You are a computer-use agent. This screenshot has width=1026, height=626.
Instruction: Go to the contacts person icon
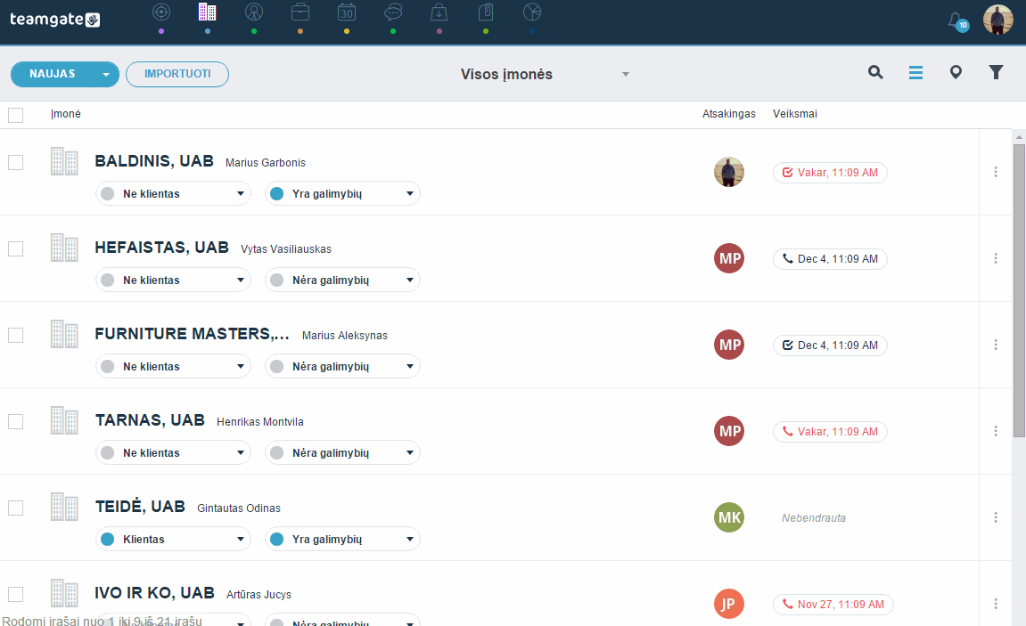point(254,12)
